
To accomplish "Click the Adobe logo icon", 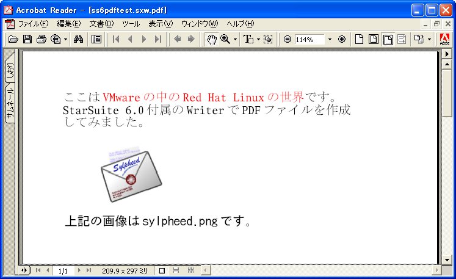I will tap(444, 39).
